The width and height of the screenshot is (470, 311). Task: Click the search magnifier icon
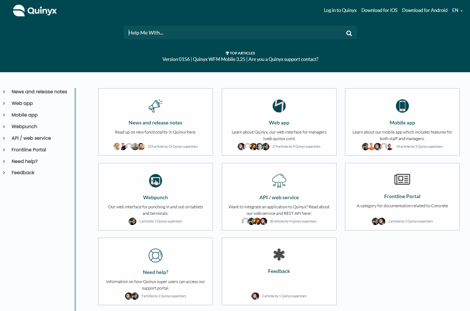coord(349,33)
